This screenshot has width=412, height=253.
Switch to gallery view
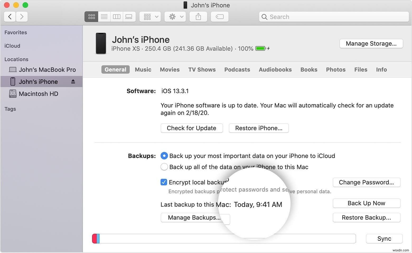point(129,16)
